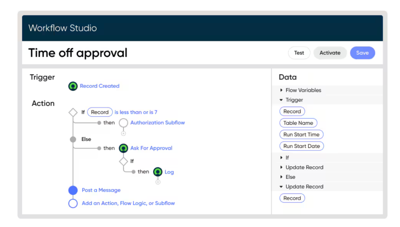Click the green Ask For Approval icon
400x227 pixels.
[x=123, y=148]
